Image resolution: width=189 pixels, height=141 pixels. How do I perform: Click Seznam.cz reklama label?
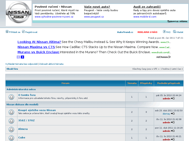click(x=177, y=21)
